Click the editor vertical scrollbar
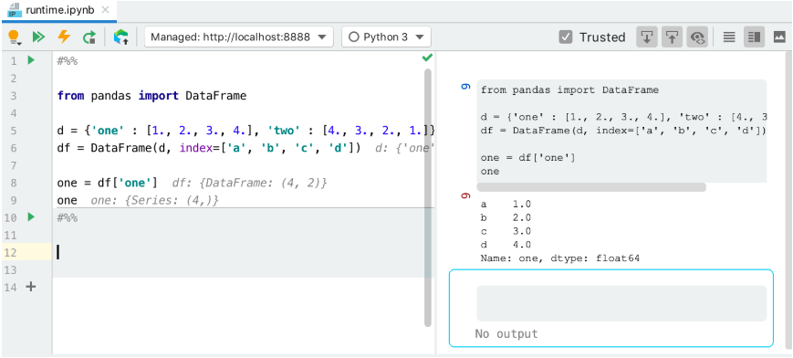 coord(428,197)
